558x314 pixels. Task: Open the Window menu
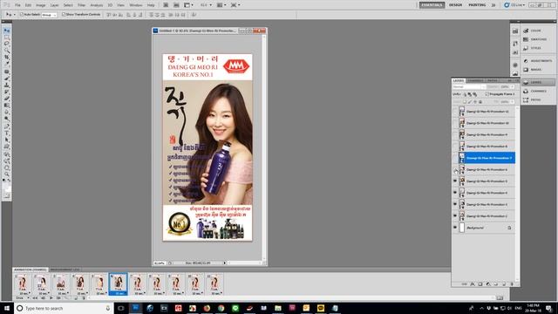coord(136,5)
